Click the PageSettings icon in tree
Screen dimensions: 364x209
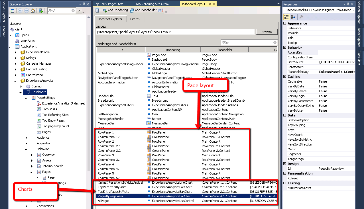click(x=34, y=98)
